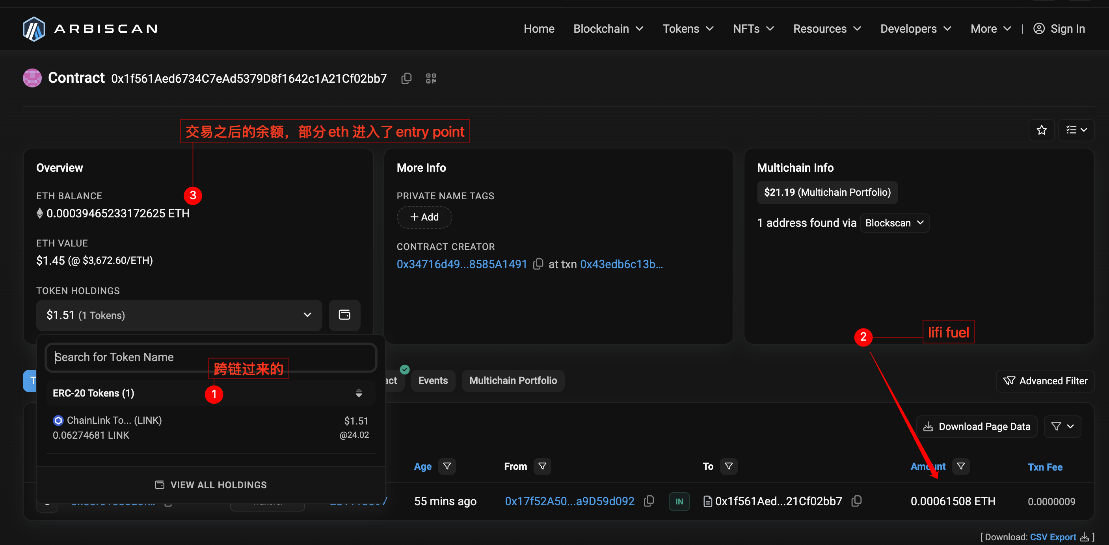Click the ERC-20 Tokens (1) header
This screenshot has width=1109, height=545.
(x=93, y=393)
